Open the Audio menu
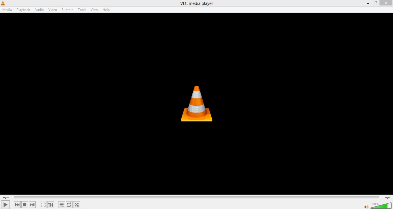The height and width of the screenshot is (209, 393). tap(39, 10)
